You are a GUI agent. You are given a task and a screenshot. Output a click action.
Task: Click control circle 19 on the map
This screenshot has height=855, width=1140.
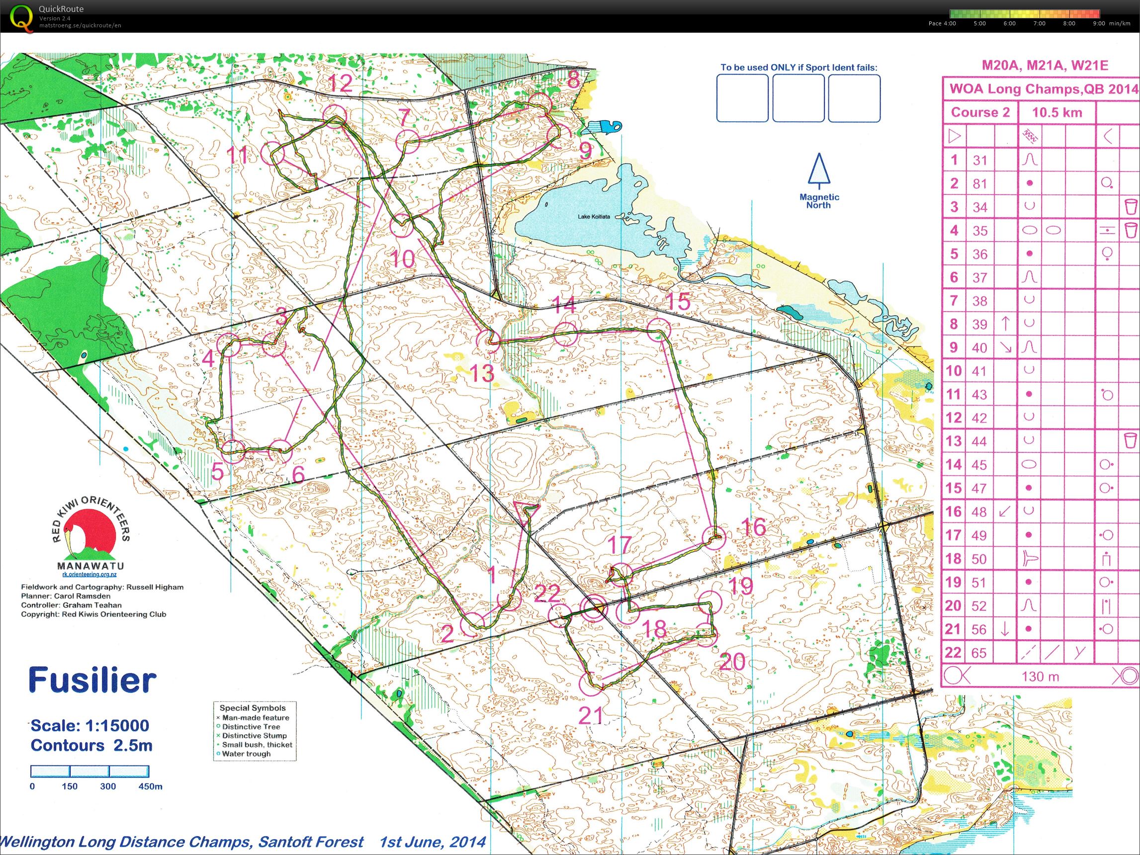coord(710,602)
